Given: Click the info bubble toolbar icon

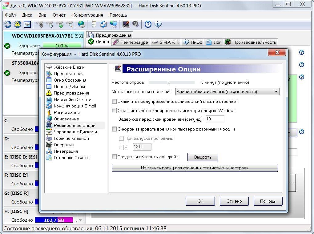Looking at the screenshot, I should [158, 24].
